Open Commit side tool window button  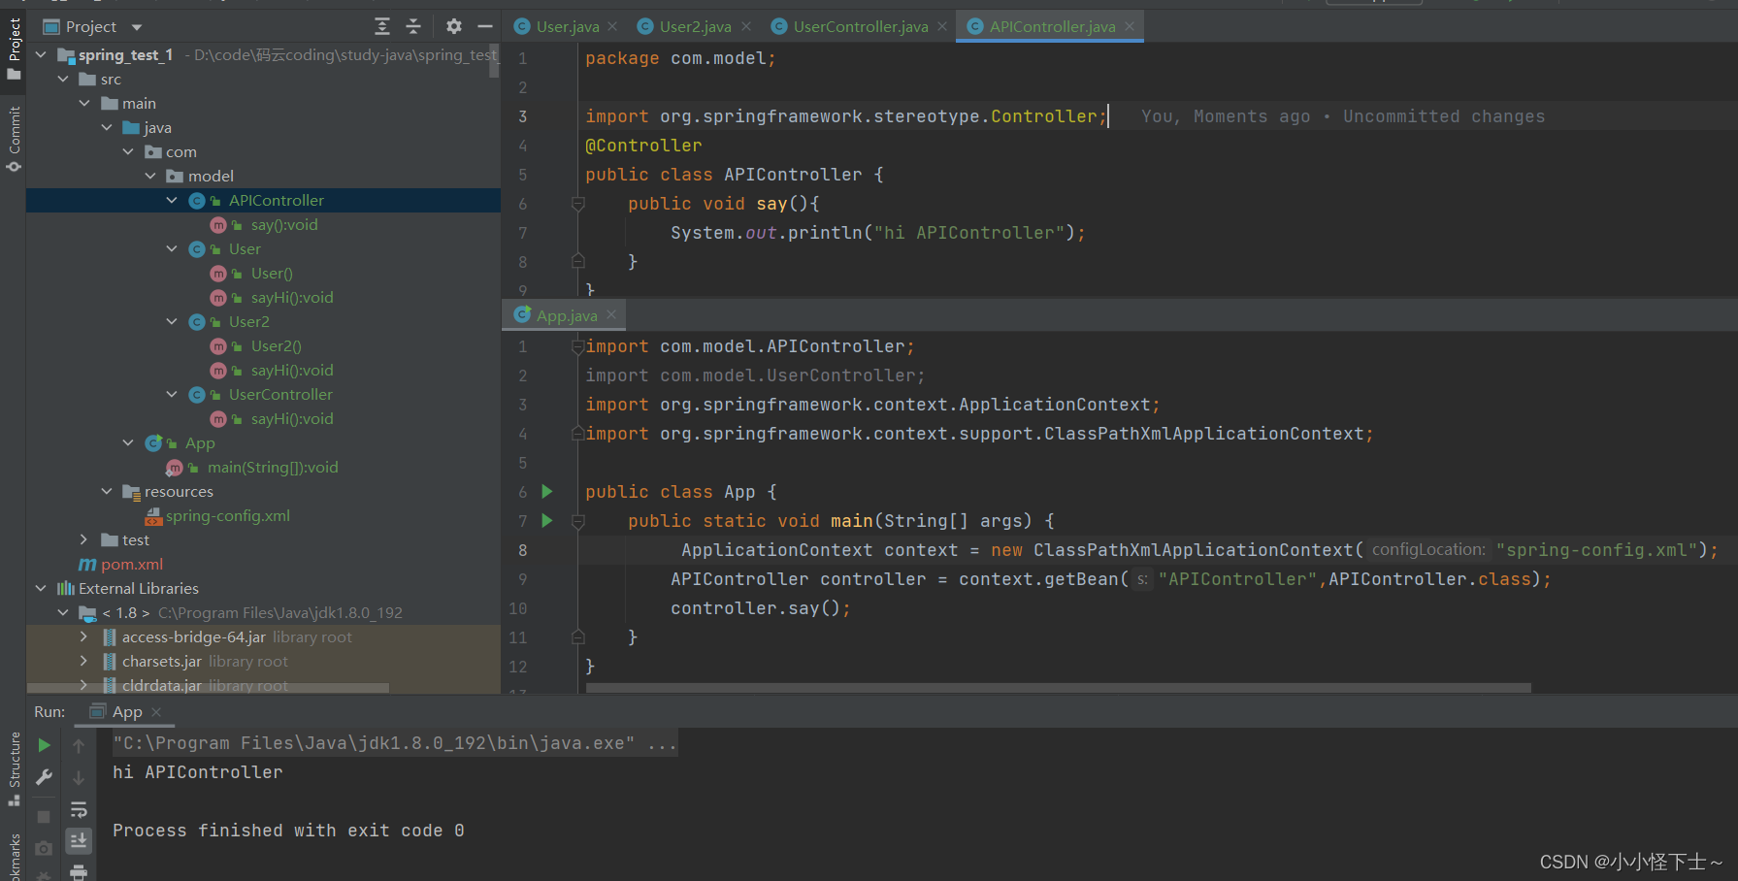coord(14,139)
